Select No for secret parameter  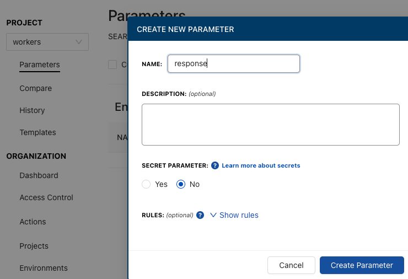coord(181,184)
